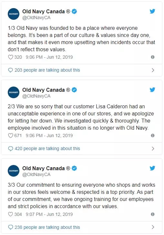Image resolution: width=164 pixels, height=235 pixels.
Task: Click the 9:07 PM - Jun 12, 2019 timestamp
Action: click(x=49, y=214)
